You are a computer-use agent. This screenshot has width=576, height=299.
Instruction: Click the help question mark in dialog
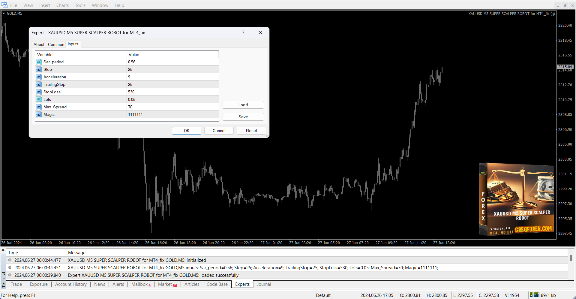[243, 32]
